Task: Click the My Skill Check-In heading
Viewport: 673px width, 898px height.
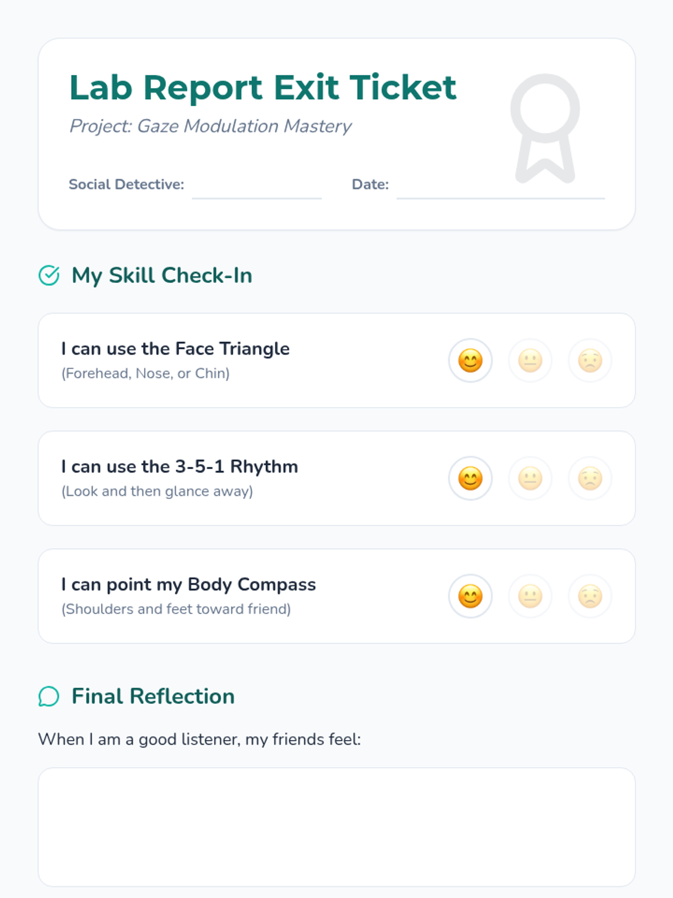Action: (162, 276)
